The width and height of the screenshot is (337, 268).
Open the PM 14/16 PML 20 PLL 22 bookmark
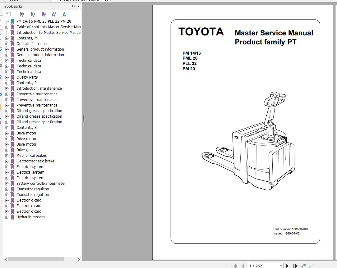tap(44, 21)
